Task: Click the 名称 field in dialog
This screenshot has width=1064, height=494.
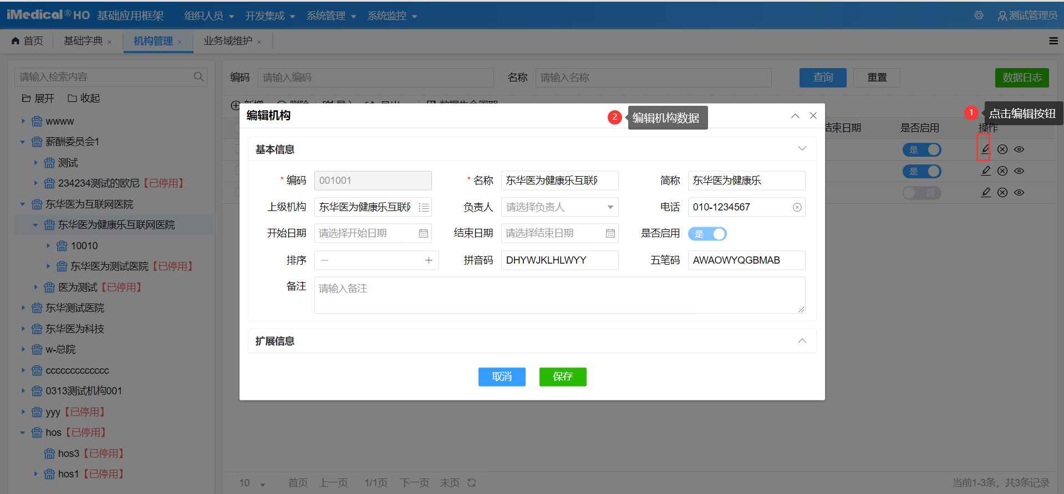Action: point(559,181)
